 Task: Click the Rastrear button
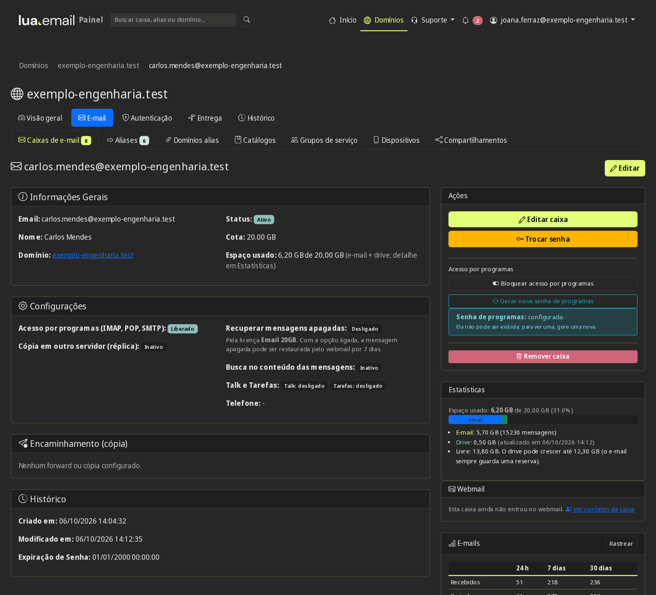(x=621, y=544)
